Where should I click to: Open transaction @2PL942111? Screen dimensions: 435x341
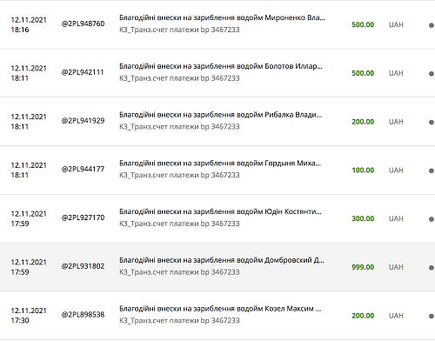[x=83, y=72]
